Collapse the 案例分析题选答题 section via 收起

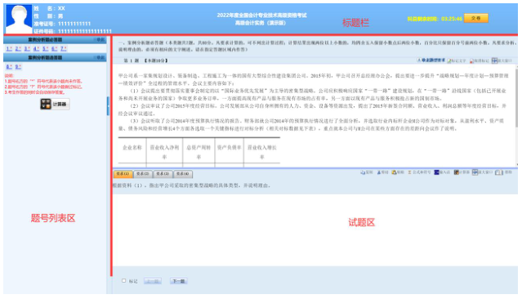point(100,58)
